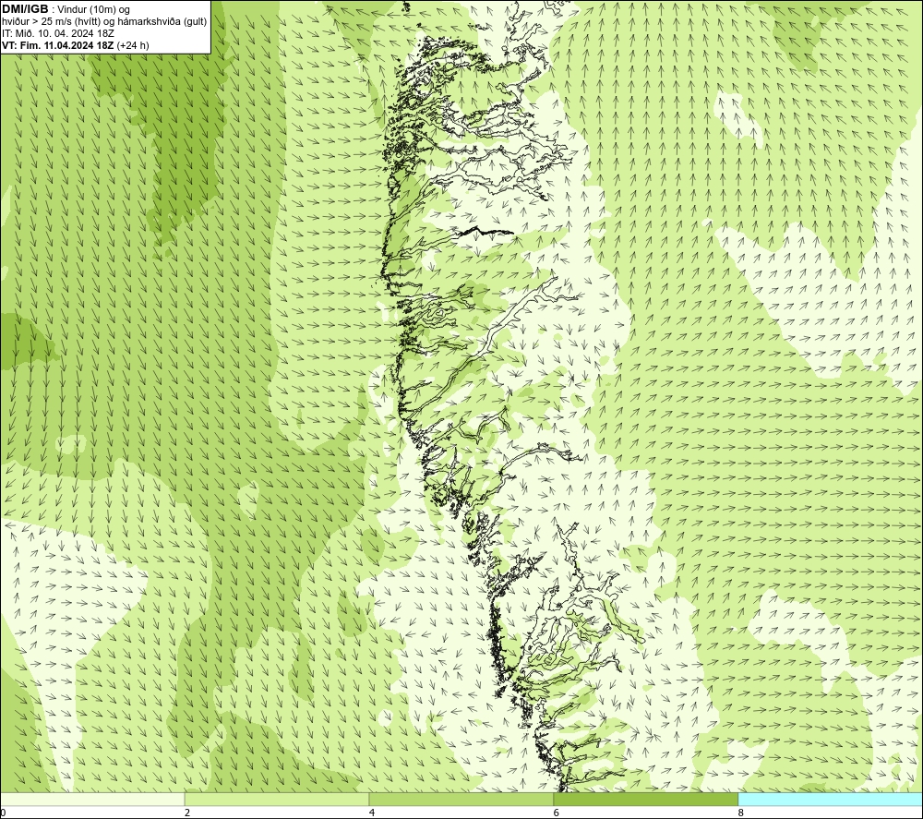This screenshot has height=819, width=923.
Task: Click the cyan legend swatch above 8 m/s
Action: [830, 800]
